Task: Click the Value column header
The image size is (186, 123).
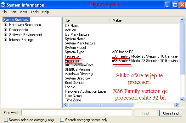Action: pyautogui.click(x=145, y=20)
